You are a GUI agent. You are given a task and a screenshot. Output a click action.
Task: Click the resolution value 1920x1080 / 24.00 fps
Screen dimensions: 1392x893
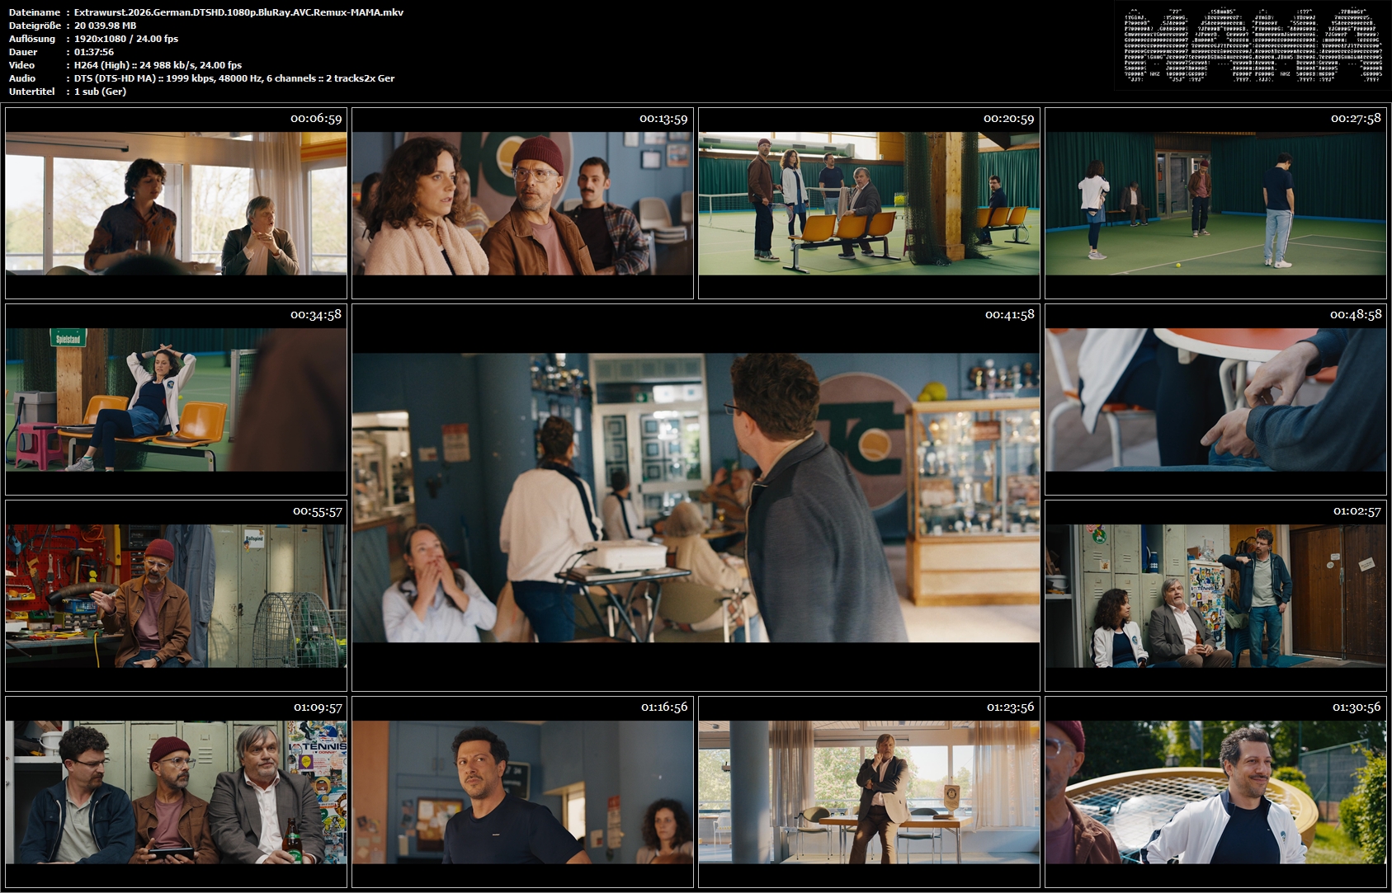click(x=126, y=39)
